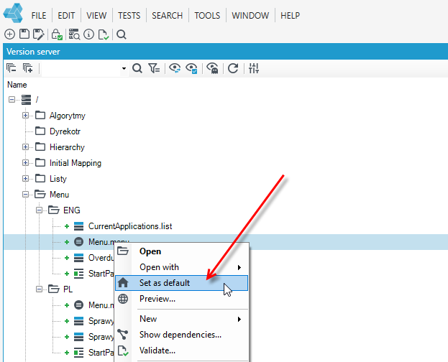
Task: Collapse all tree nodes icon
Action: coord(12,68)
